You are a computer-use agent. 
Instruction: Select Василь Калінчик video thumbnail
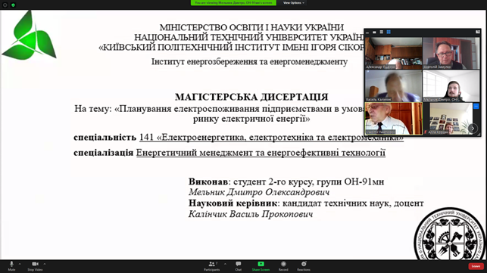coord(393,86)
